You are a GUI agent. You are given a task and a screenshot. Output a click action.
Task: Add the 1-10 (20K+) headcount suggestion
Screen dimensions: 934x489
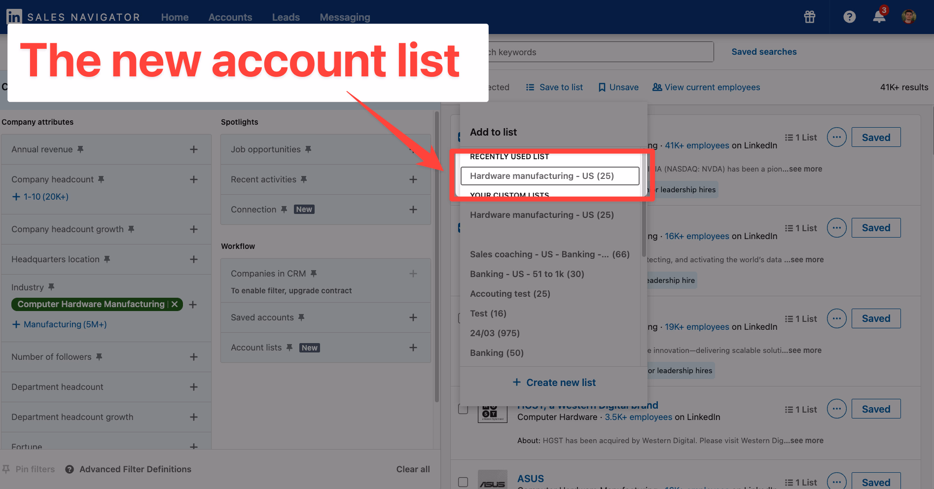pos(40,197)
